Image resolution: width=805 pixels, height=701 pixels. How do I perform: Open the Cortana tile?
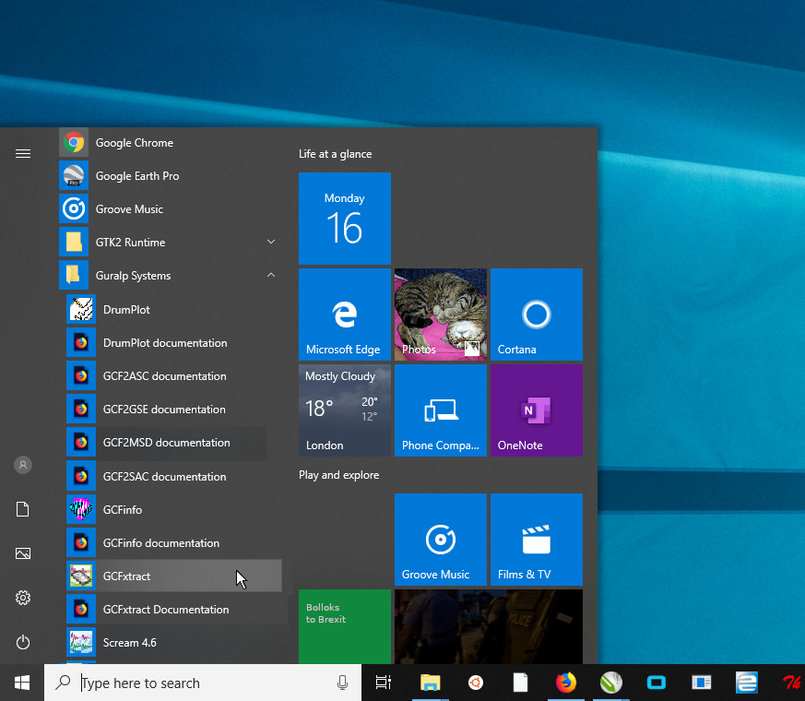click(537, 315)
